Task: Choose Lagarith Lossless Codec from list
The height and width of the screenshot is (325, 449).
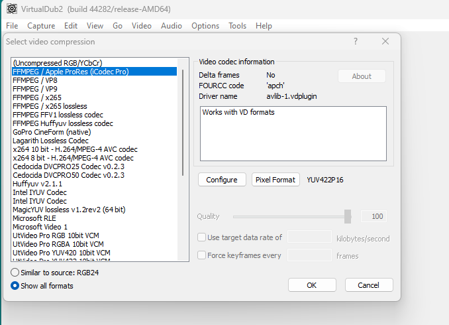Action: click(50, 141)
